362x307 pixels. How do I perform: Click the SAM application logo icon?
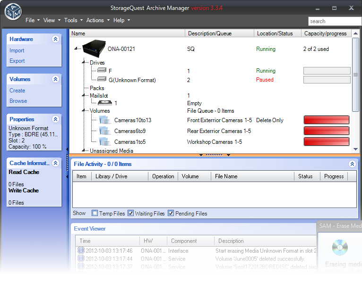tap(13, 11)
